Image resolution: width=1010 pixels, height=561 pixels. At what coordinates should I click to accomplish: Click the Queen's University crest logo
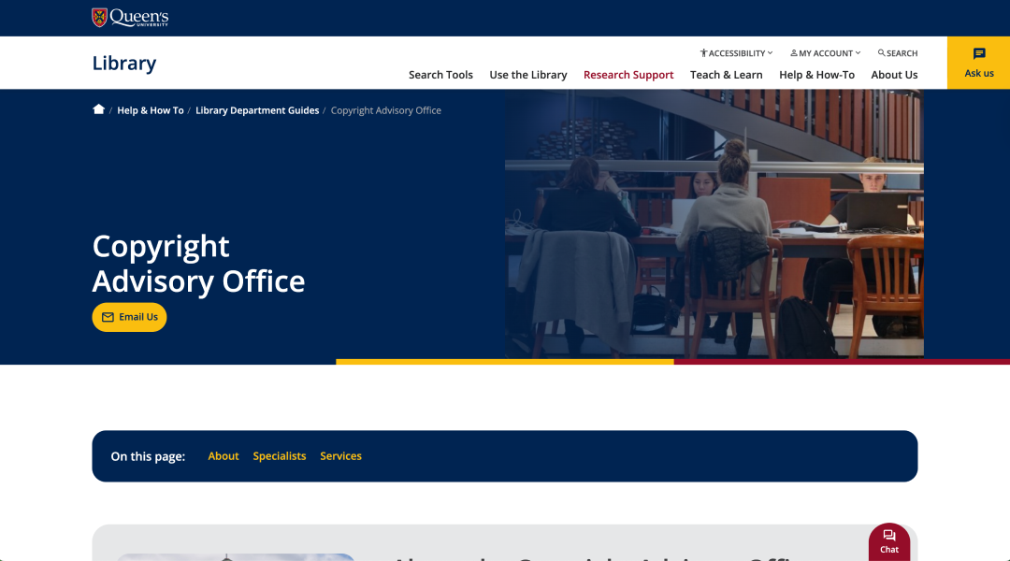(99, 17)
